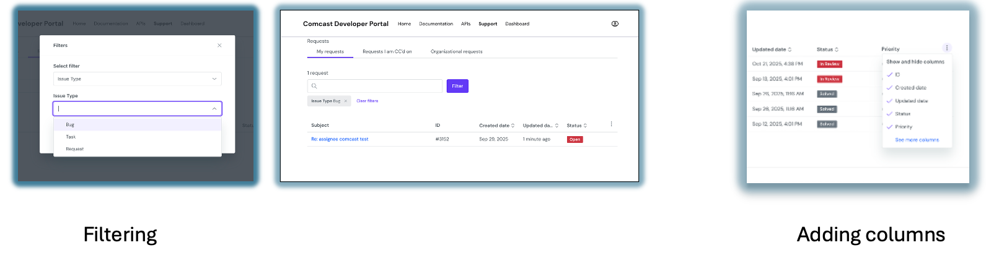Image resolution: width=986 pixels, height=258 pixels.
Task: Click the See more columns link
Action: 917,140
